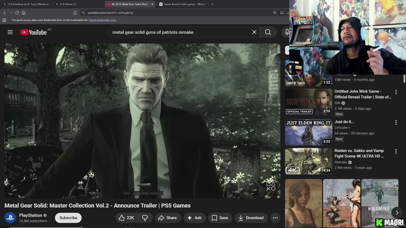Image resolution: width=406 pixels, height=228 pixels.
Task: Open Shirrako channel name
Action: (x=341, y=162)
